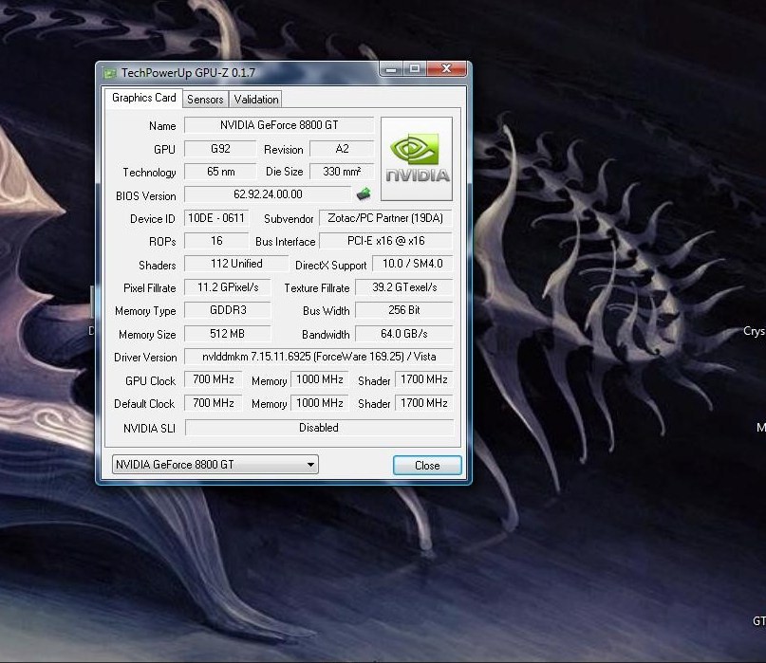Viewport: 766px width, 663px height.
Task: Minimize the GPU-Z window
Action: 391,69
